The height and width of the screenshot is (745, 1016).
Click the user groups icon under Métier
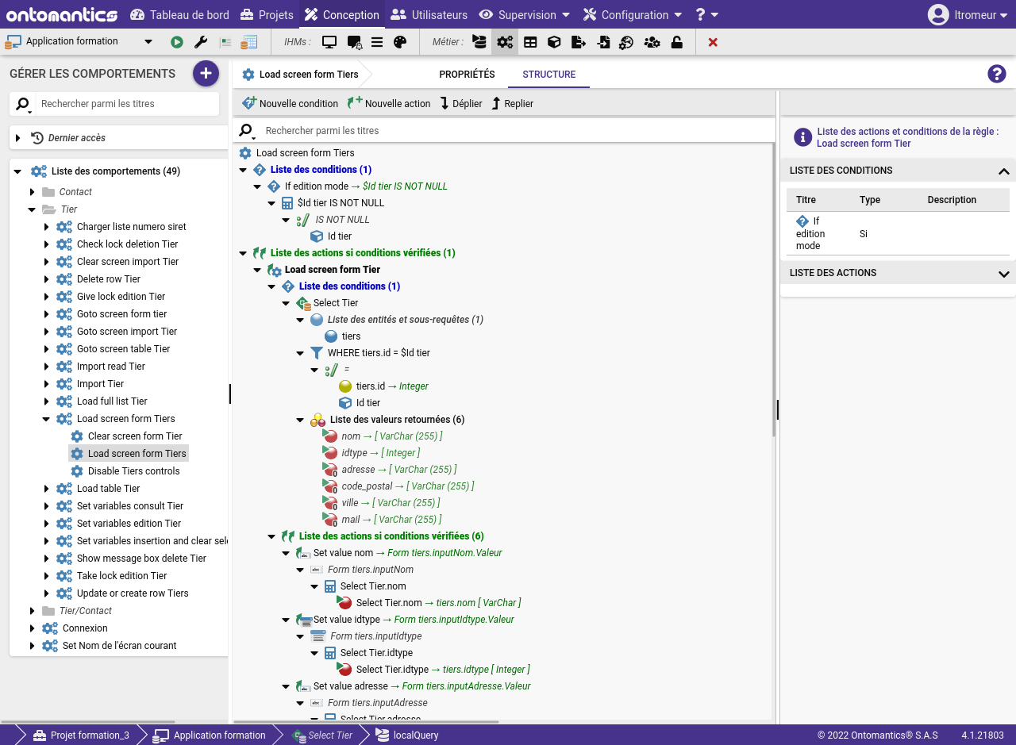[652, 42]
